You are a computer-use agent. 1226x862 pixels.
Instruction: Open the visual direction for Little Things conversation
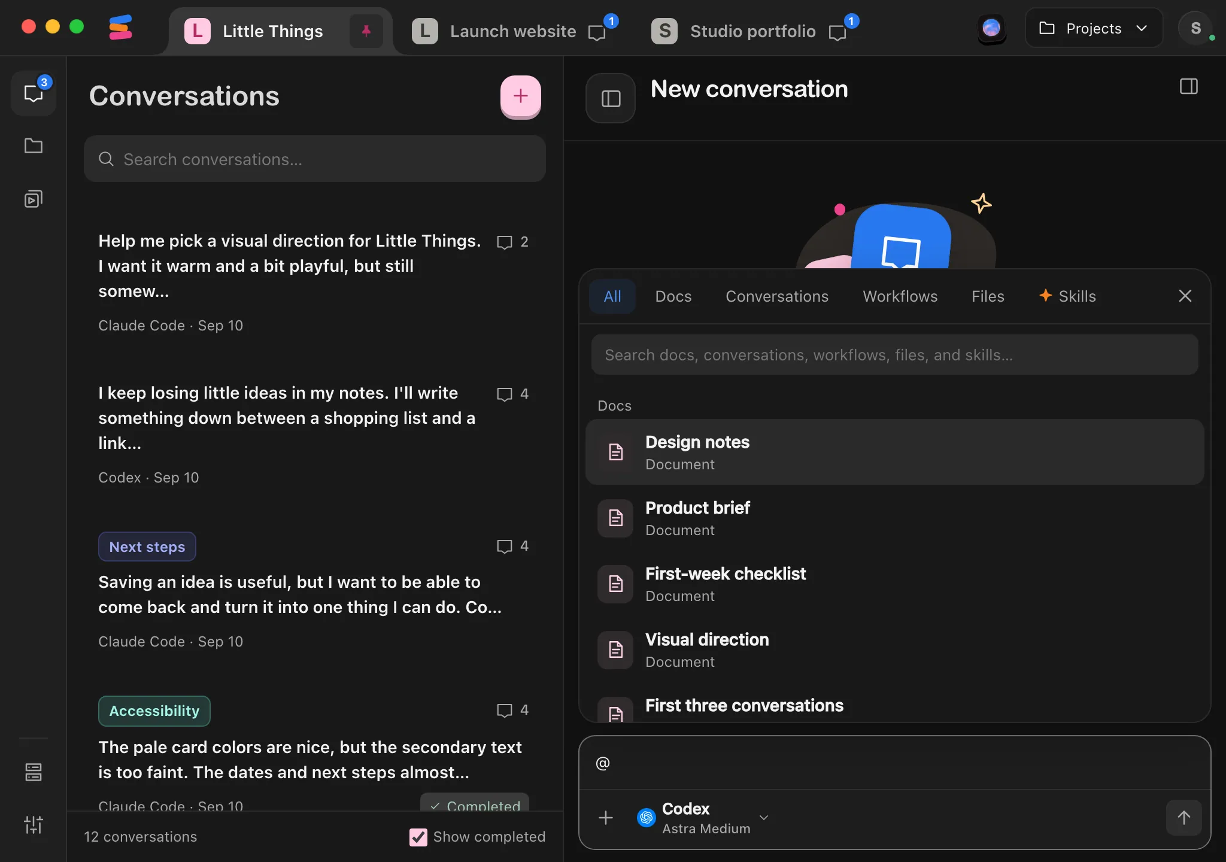click(314, 282)
